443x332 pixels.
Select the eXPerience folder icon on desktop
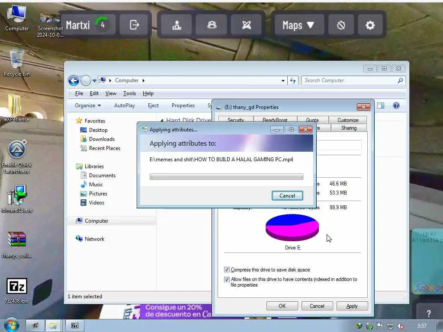pyautogui.click(x=17, y=108)
